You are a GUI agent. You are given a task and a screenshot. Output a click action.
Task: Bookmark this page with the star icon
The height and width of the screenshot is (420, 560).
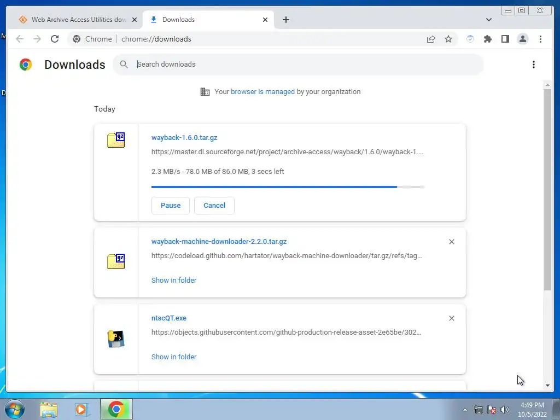[x=448, y=39]
